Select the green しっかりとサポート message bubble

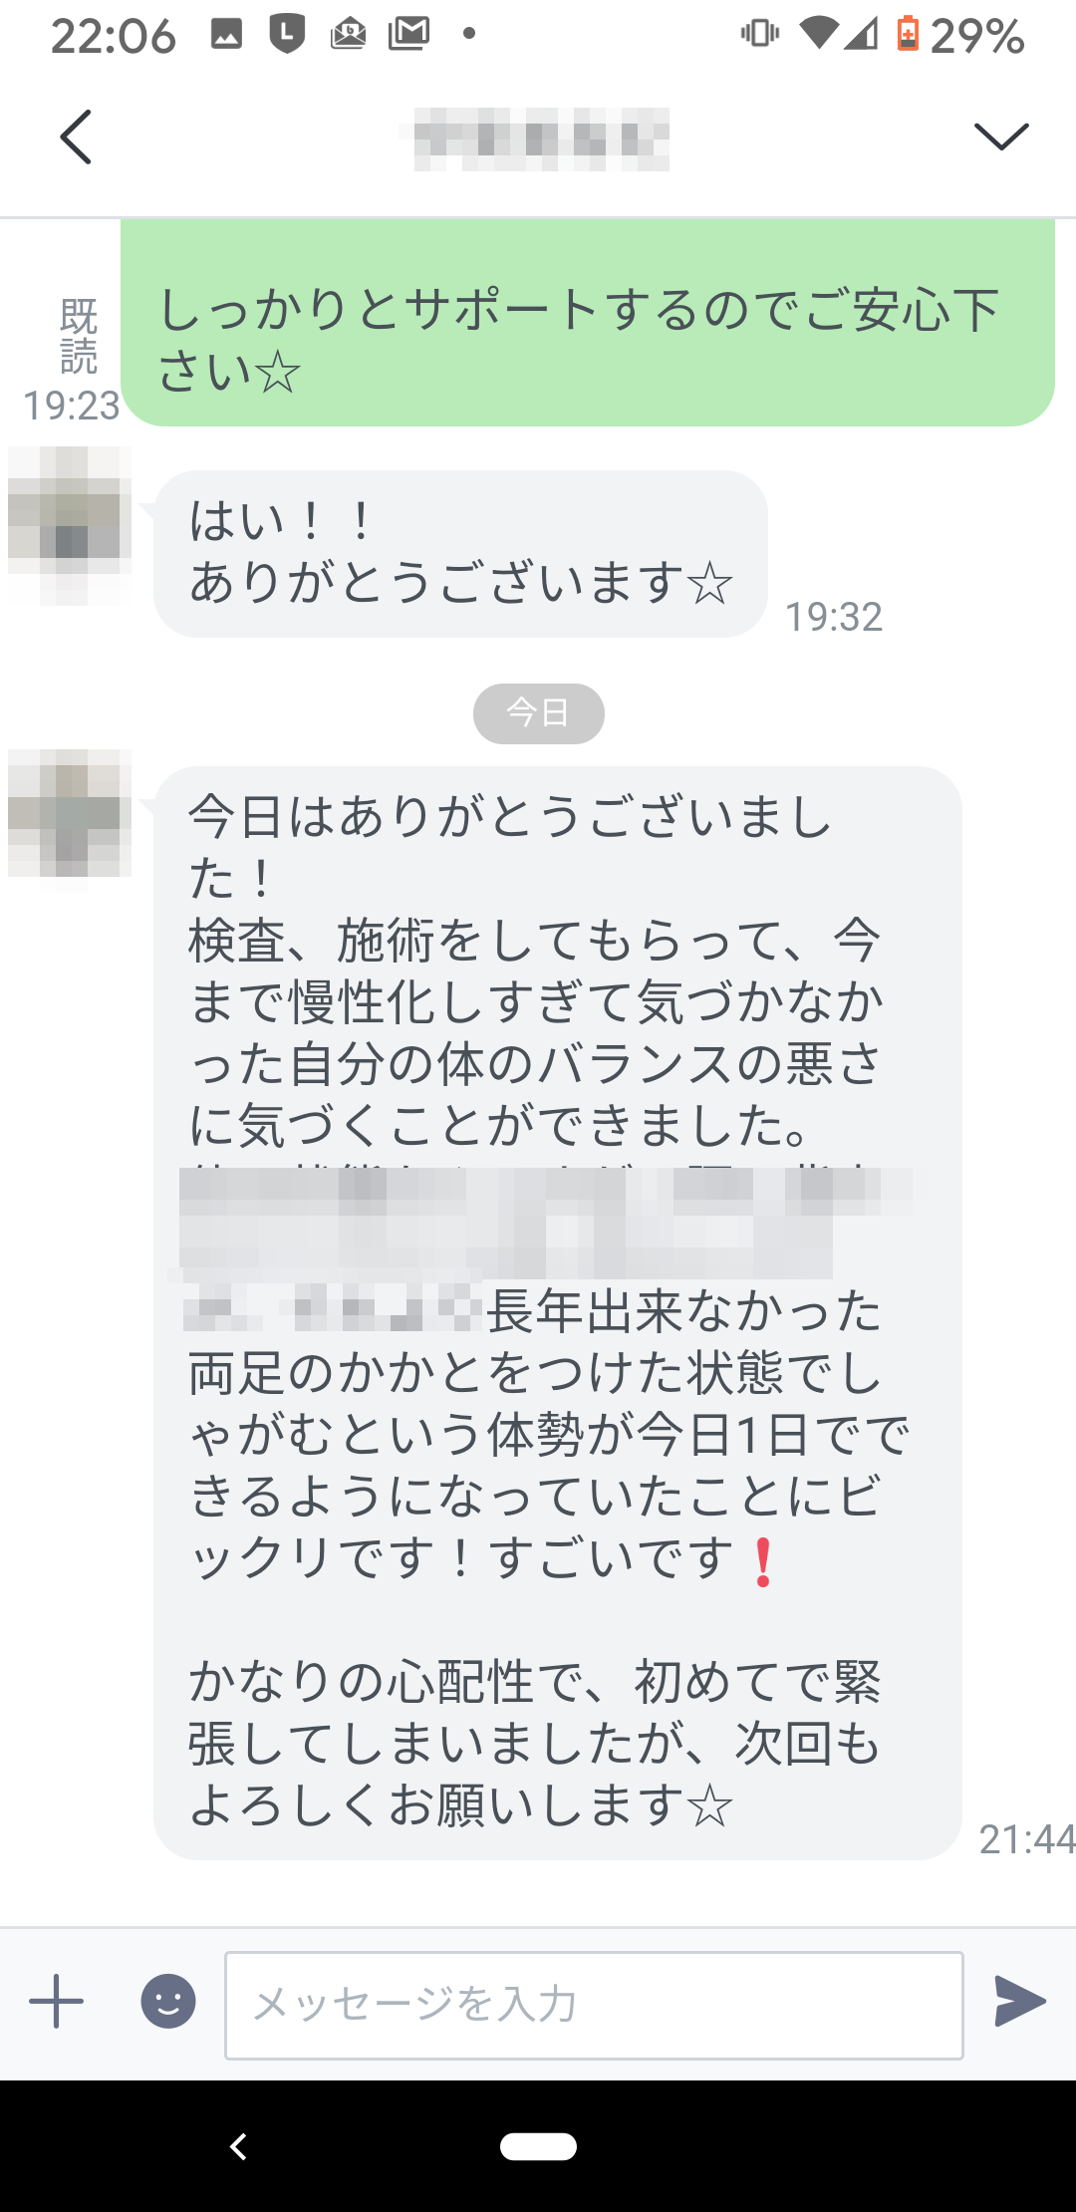588,323
